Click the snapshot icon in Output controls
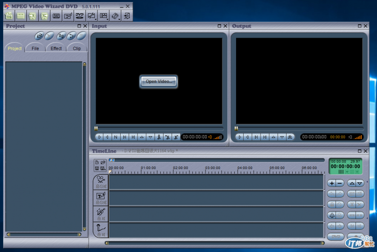Screen dimensions: 377x252 [x=290, y=137]
